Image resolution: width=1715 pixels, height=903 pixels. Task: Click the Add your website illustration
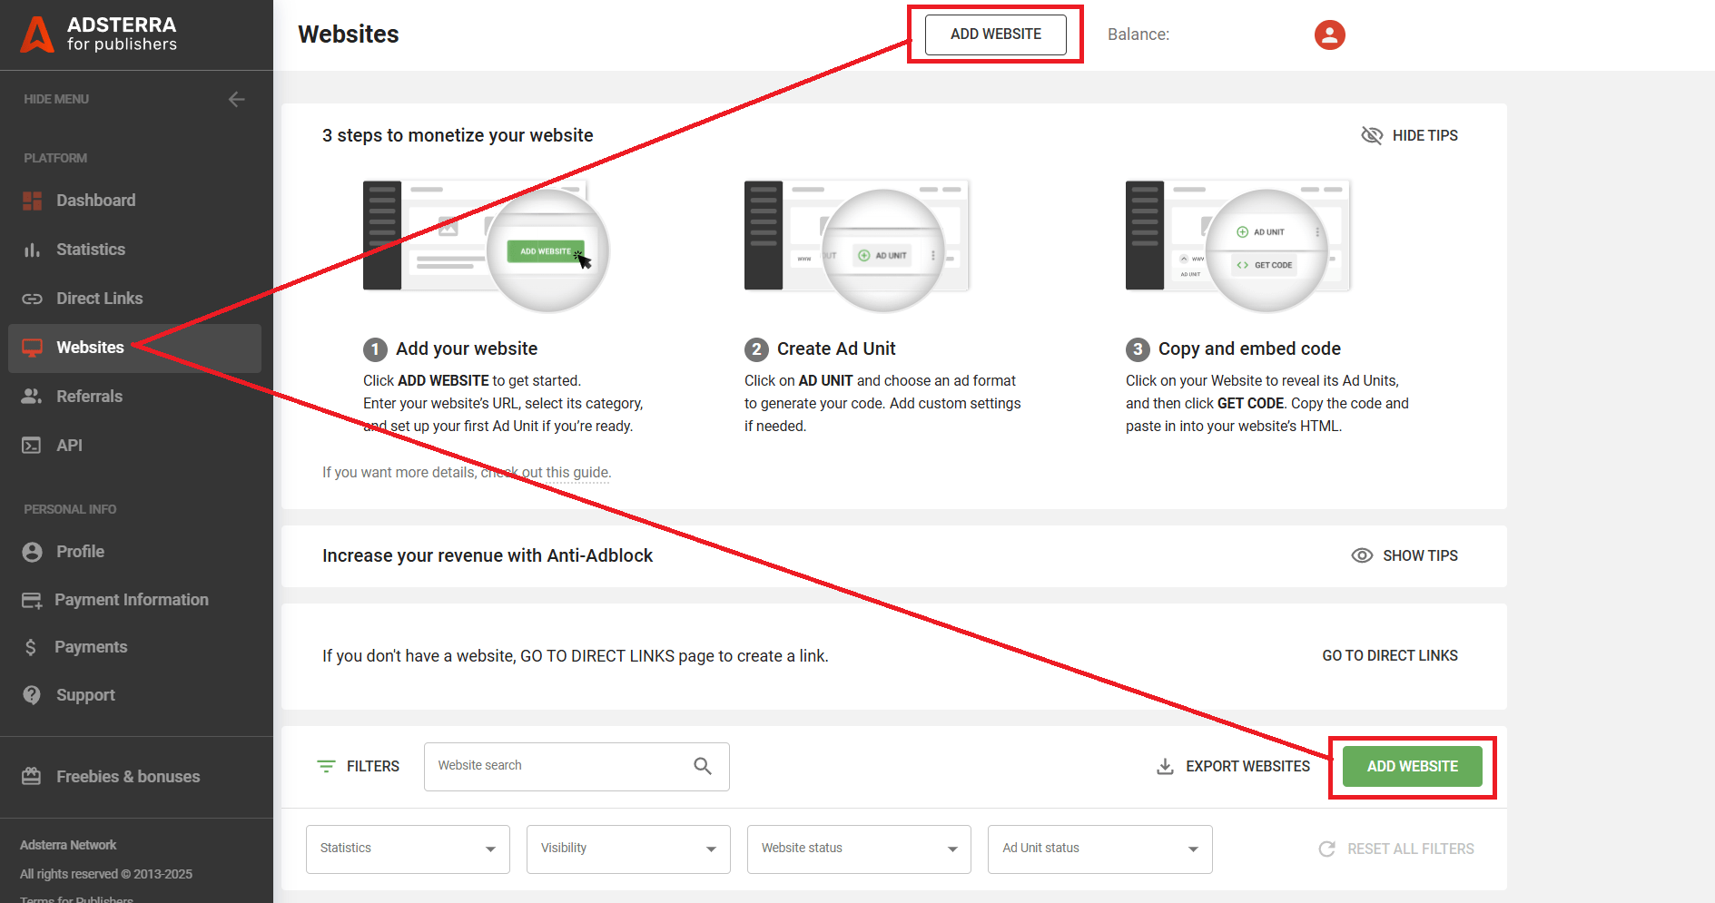tap(486, 246)
